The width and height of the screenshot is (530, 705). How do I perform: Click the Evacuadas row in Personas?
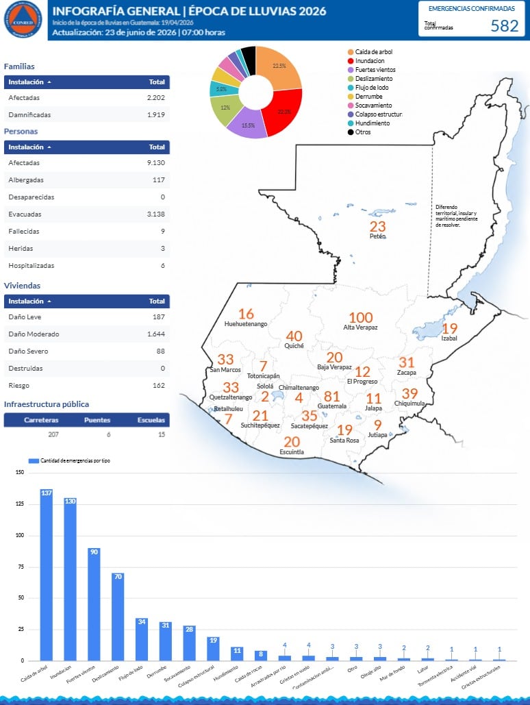click(87, 214)
